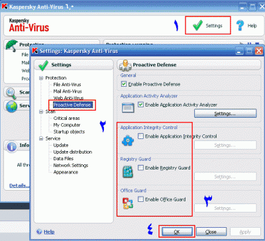Select Mail Anti-Virus in settings tree
The image size is (265, 241).
point(68,91)
